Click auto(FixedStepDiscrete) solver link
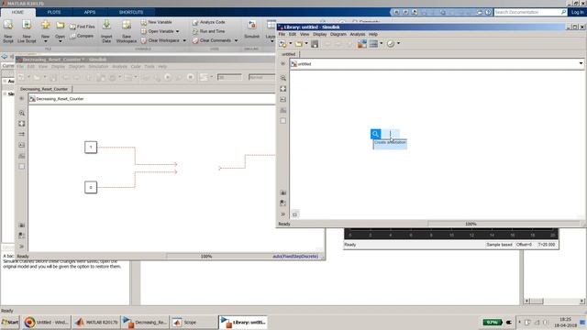The width and height of the screenshot is (587, 330). [295, 257]
